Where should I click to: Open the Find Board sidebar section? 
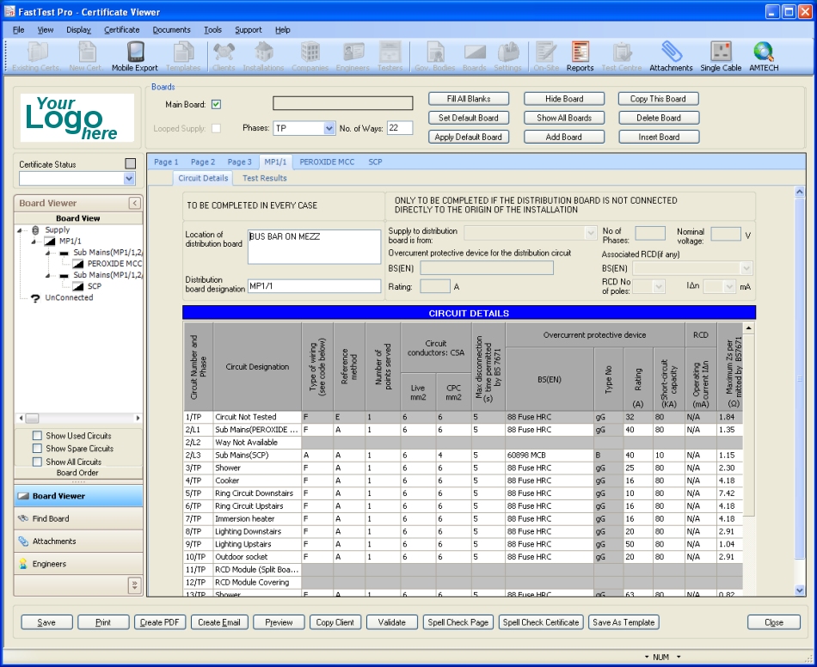point(78,518)
